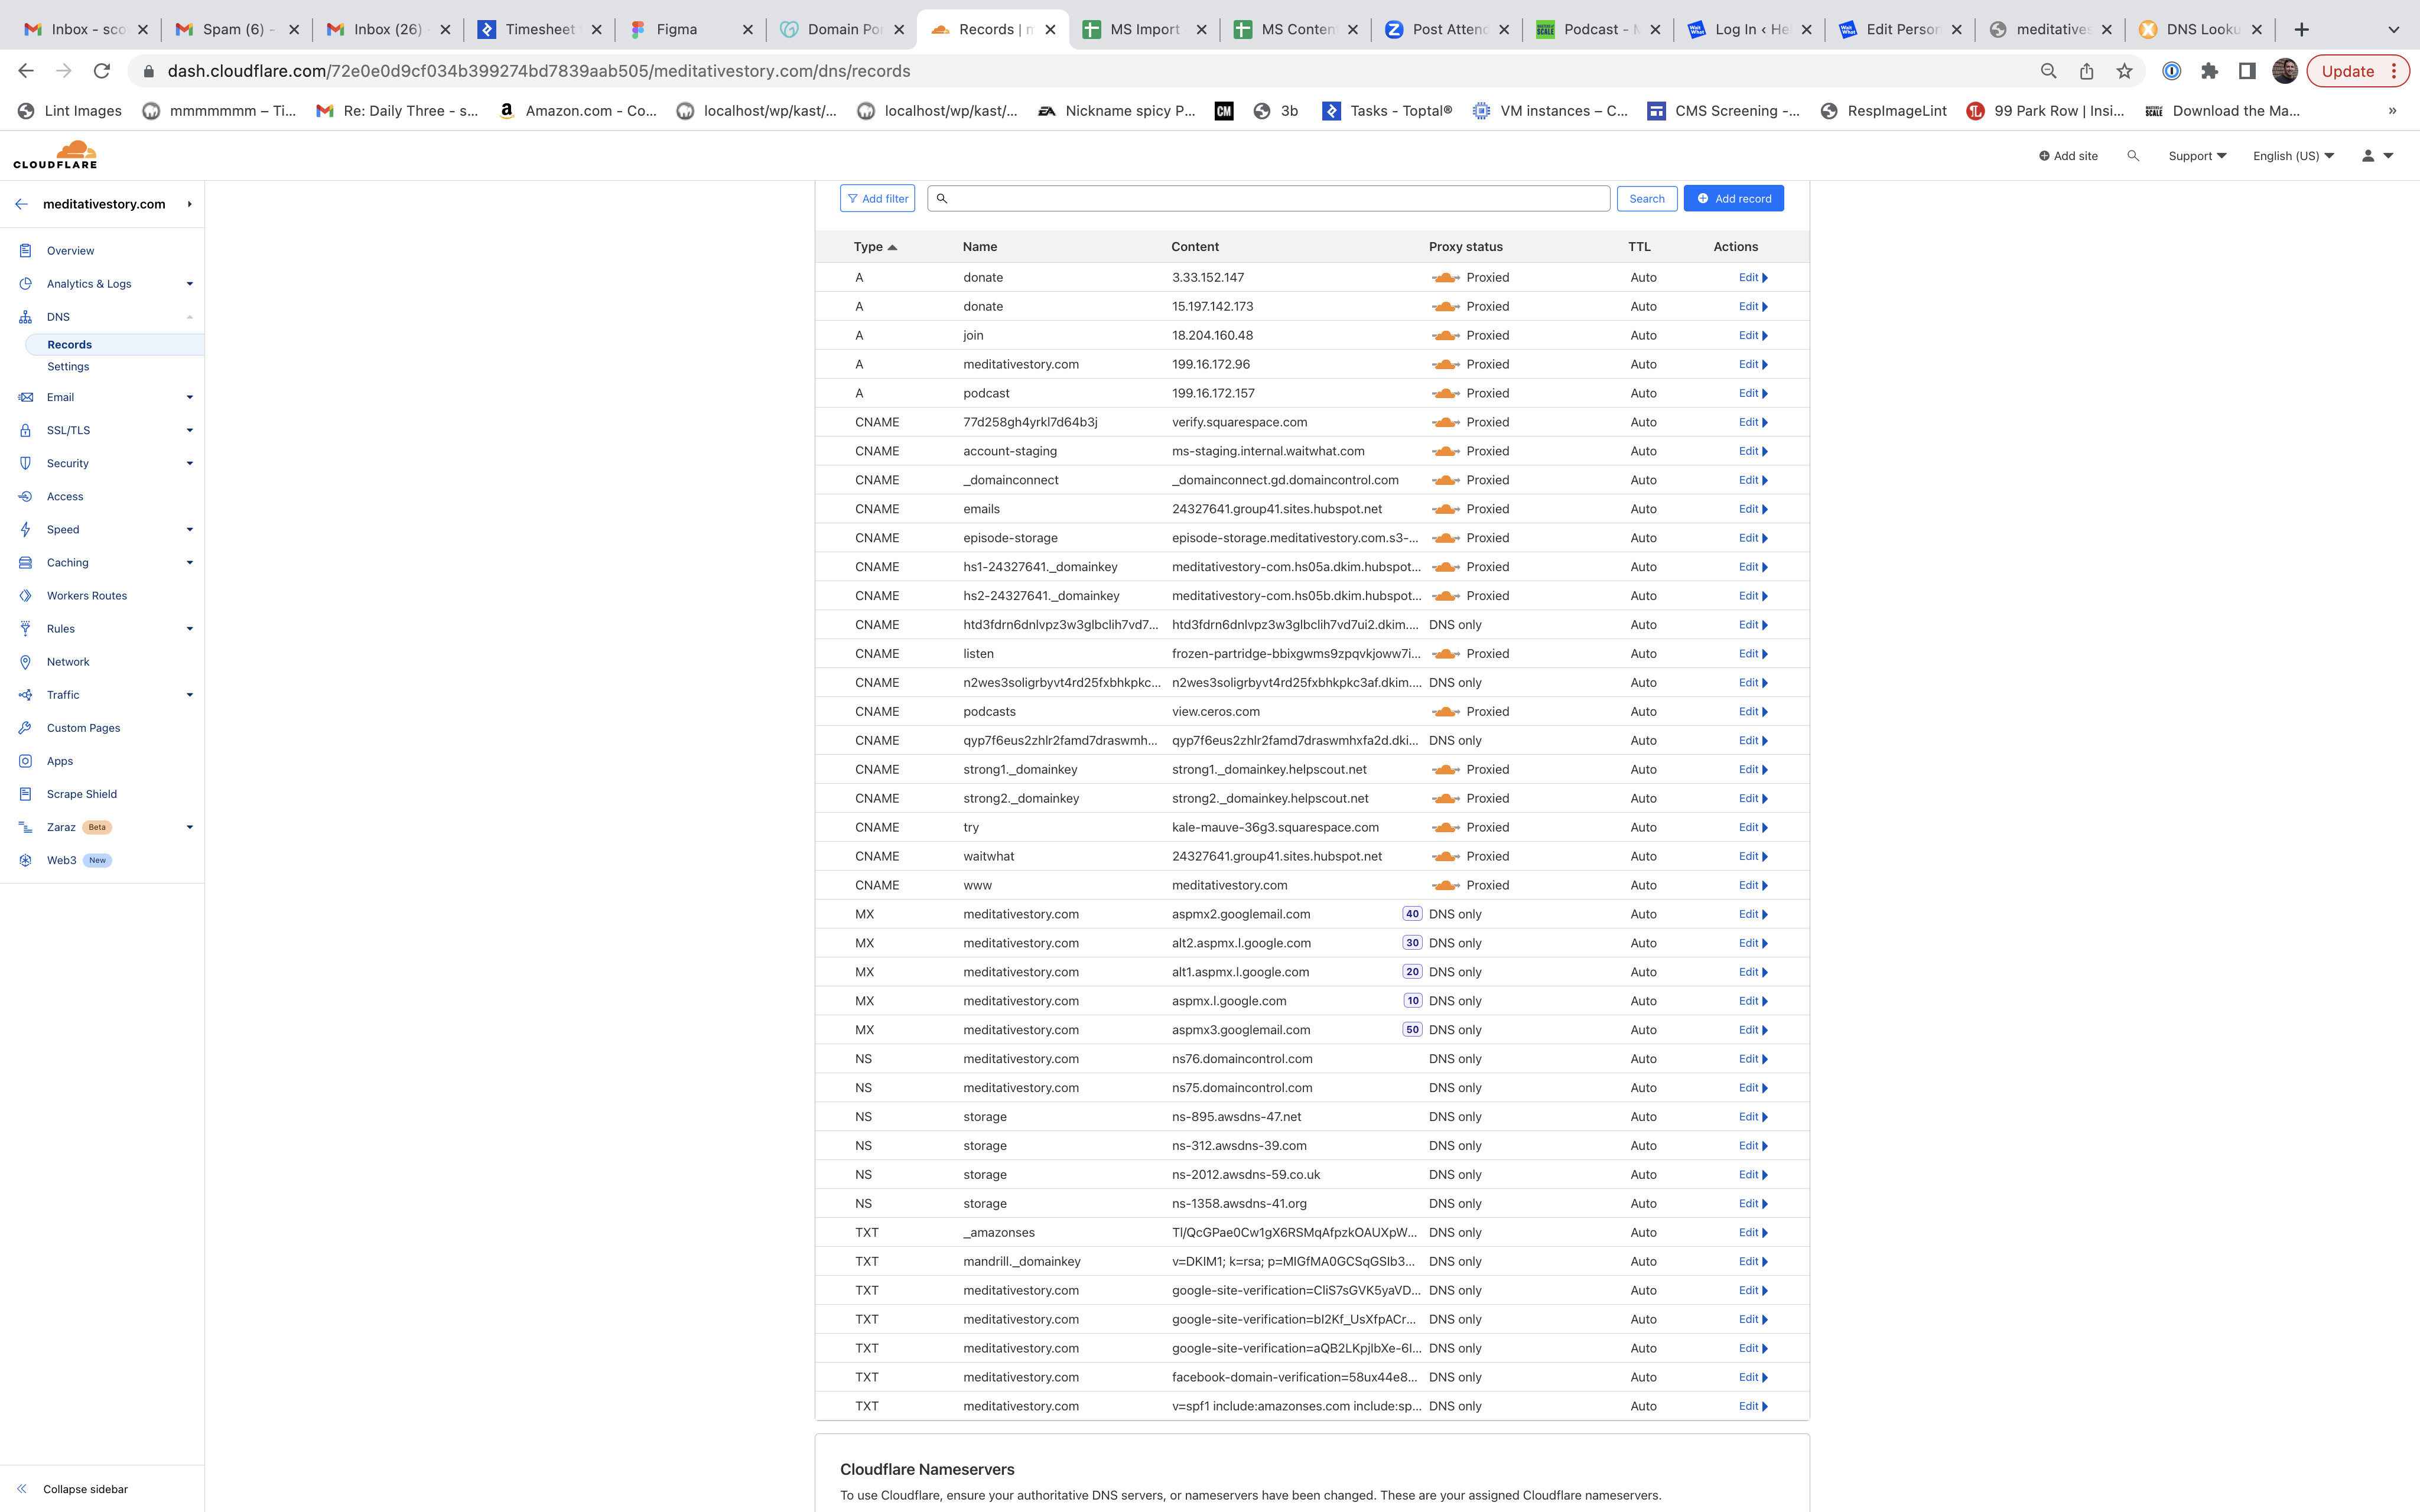Open the dashboard search magnifier icon
The width and height of the screenshot is (2420, 1512).
pyautogui.click(x=2133, y=155)
